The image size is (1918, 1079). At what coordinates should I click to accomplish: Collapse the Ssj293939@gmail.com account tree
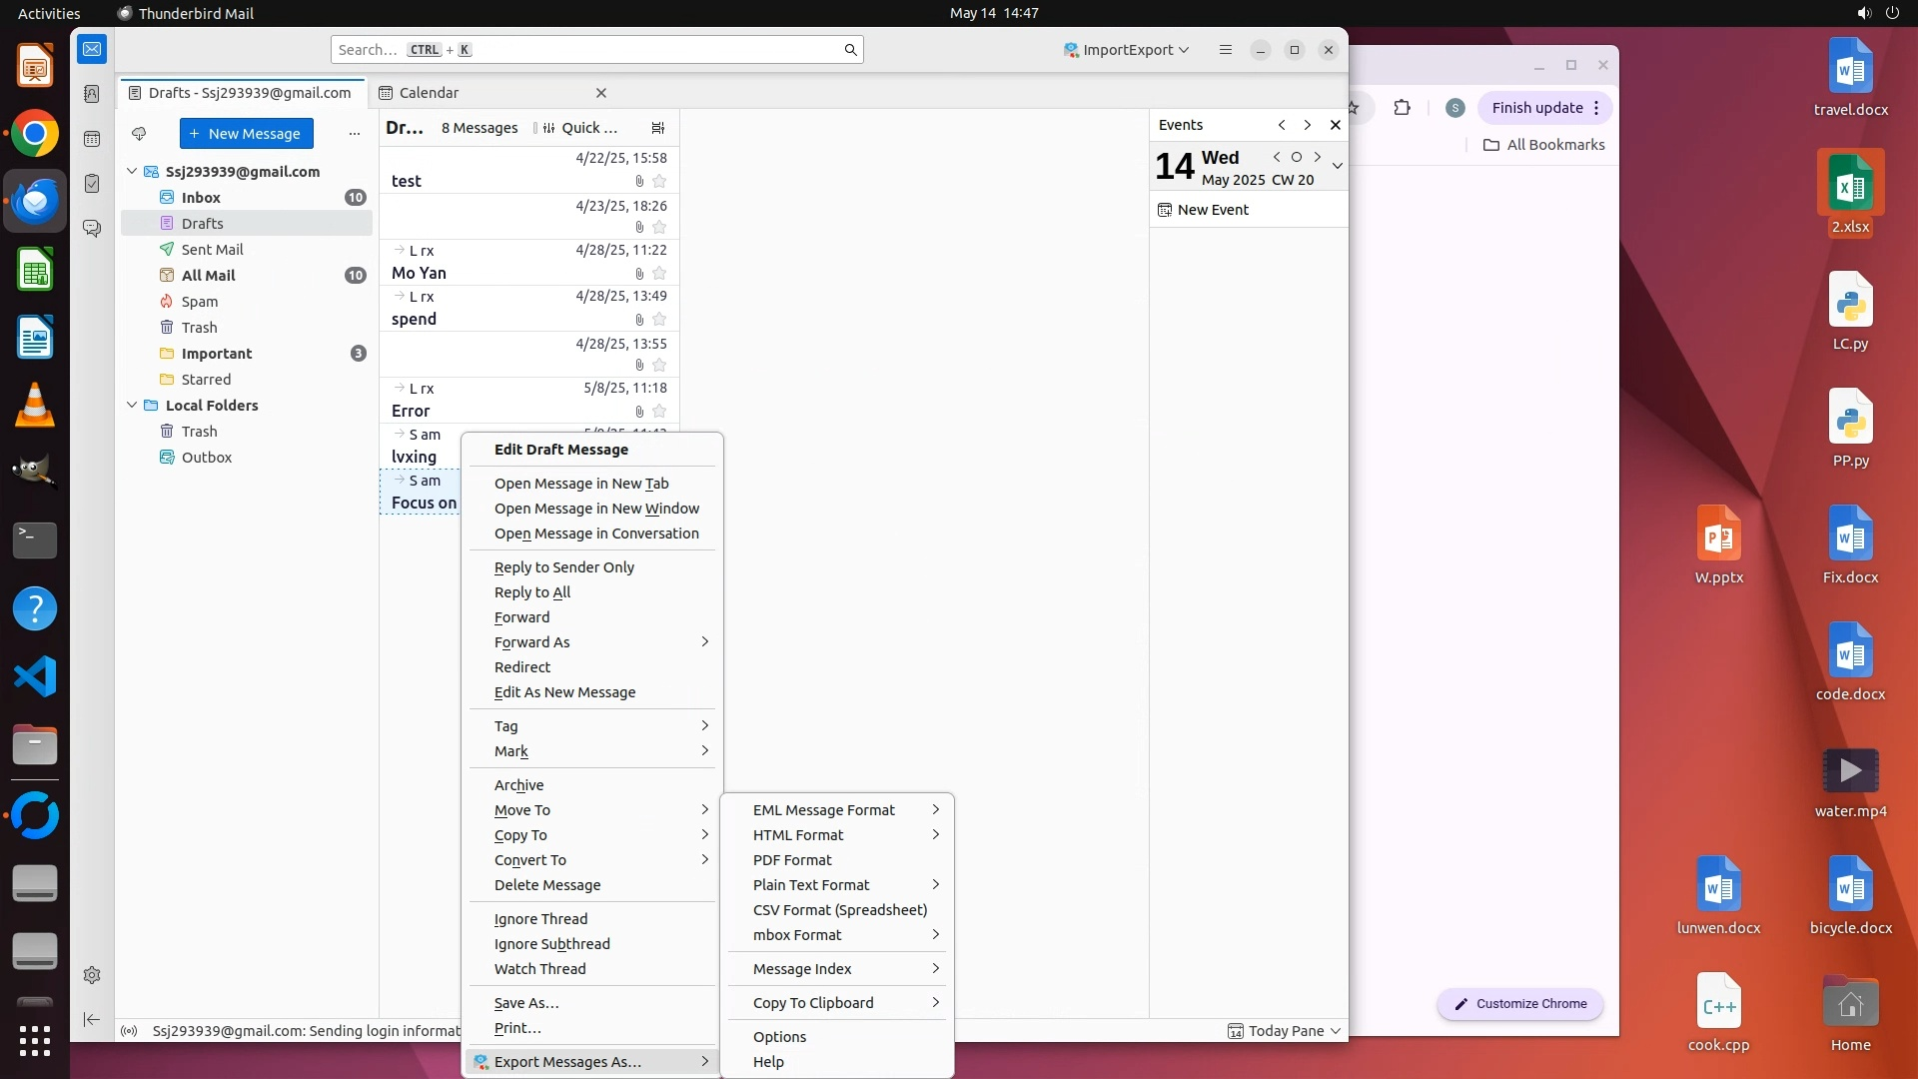pos(132,172)
